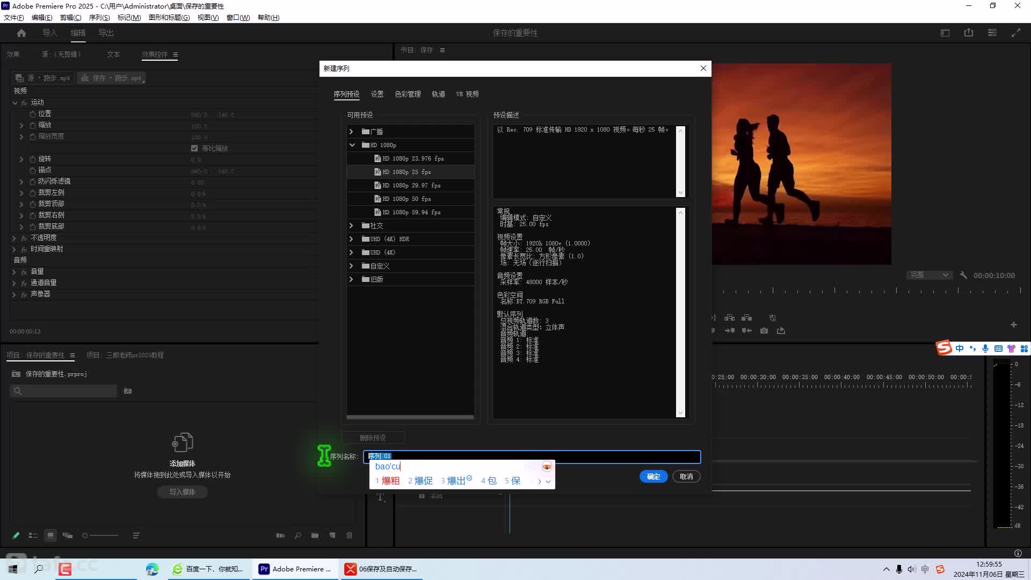1031x580 pixels.
Task: Open the 完整 playback resolution dropdown
Action: click(x=930, y=275)
